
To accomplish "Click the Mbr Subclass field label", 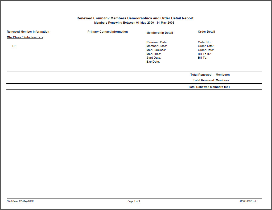I will click(156, 50).
